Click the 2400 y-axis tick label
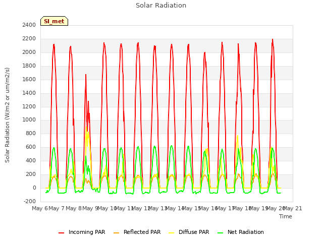Viewport: 323px width, 242px height. 29,25
